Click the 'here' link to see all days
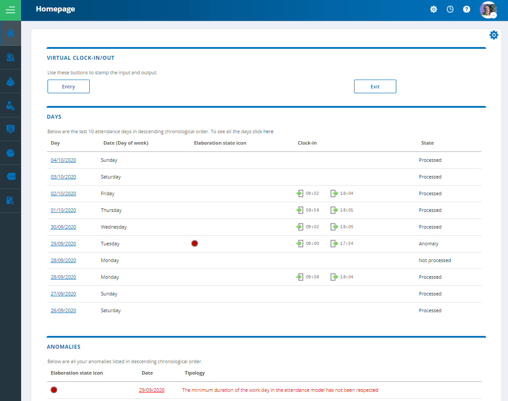508x401 pixels. pyautogui.click(x=268, y=131)
